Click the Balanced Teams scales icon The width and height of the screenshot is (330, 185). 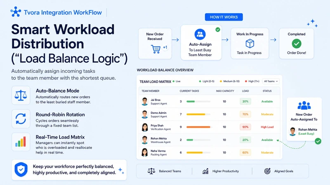pos(151,171)
